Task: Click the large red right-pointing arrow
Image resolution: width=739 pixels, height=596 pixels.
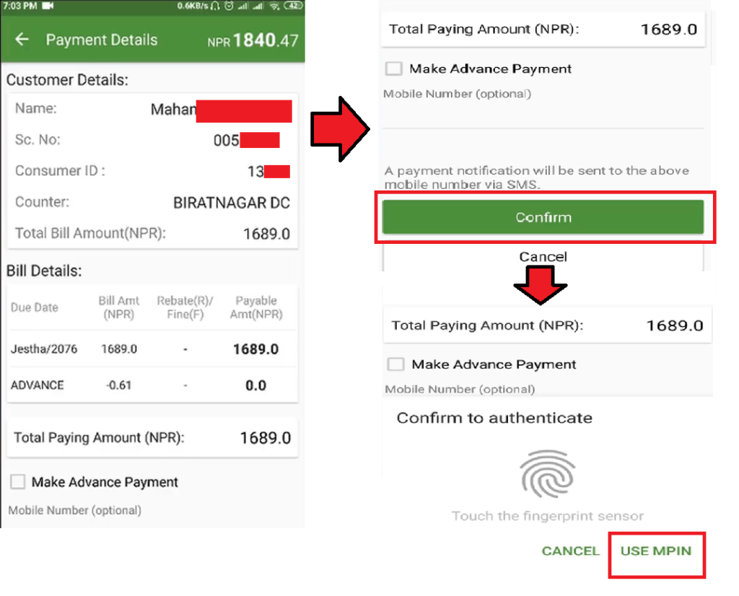Action: click(339, 131)
